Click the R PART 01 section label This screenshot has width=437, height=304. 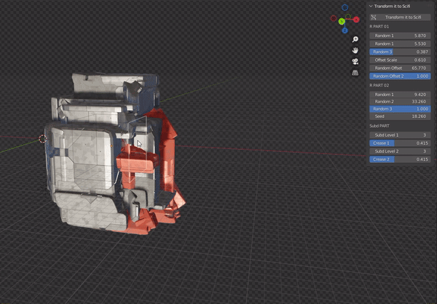click(379, 26)
